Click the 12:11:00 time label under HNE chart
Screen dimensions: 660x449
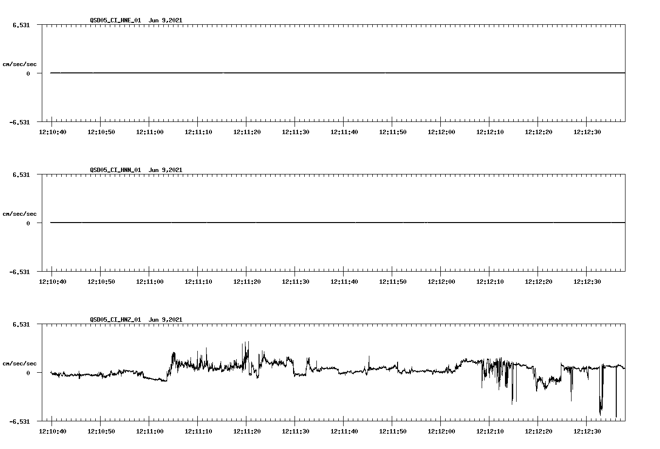[150, 132]
